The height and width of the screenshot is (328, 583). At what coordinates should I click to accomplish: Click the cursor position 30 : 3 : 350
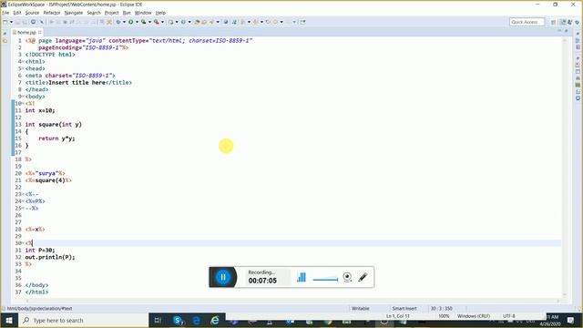tap(441, 308)
